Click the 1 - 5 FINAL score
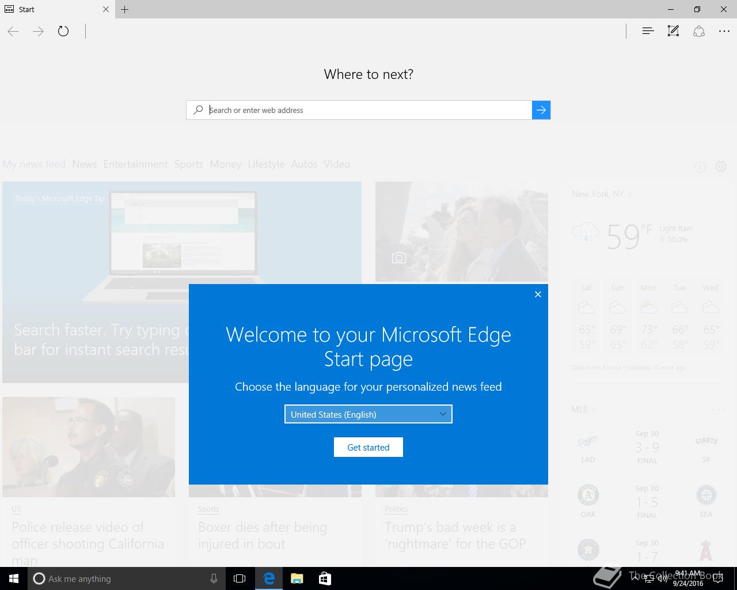The image size is (737, 590). (647, 502)
